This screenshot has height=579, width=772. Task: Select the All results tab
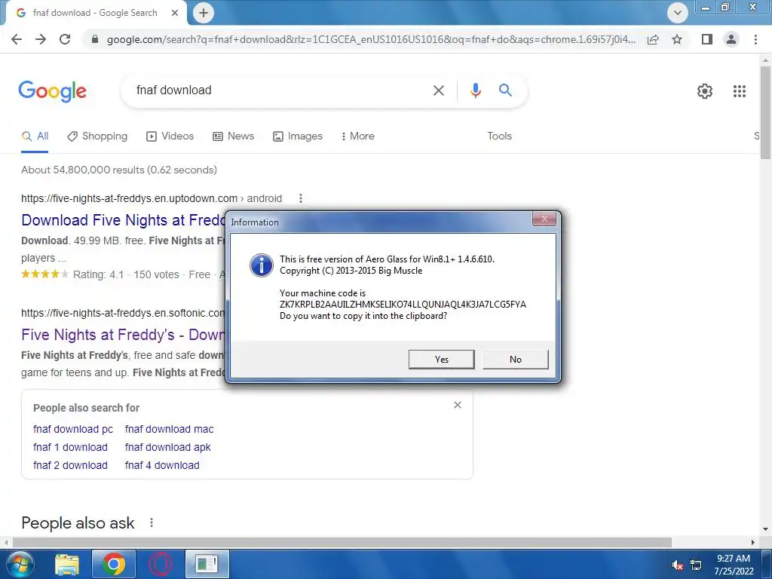pos(35,136)
